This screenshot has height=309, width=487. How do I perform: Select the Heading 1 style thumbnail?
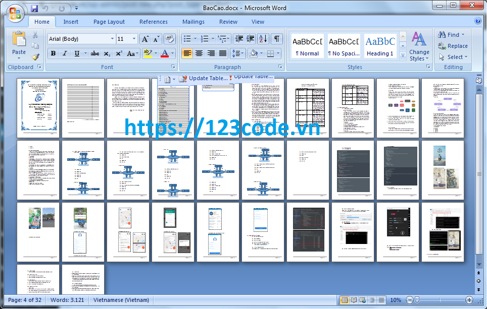[x=380, y=46]
